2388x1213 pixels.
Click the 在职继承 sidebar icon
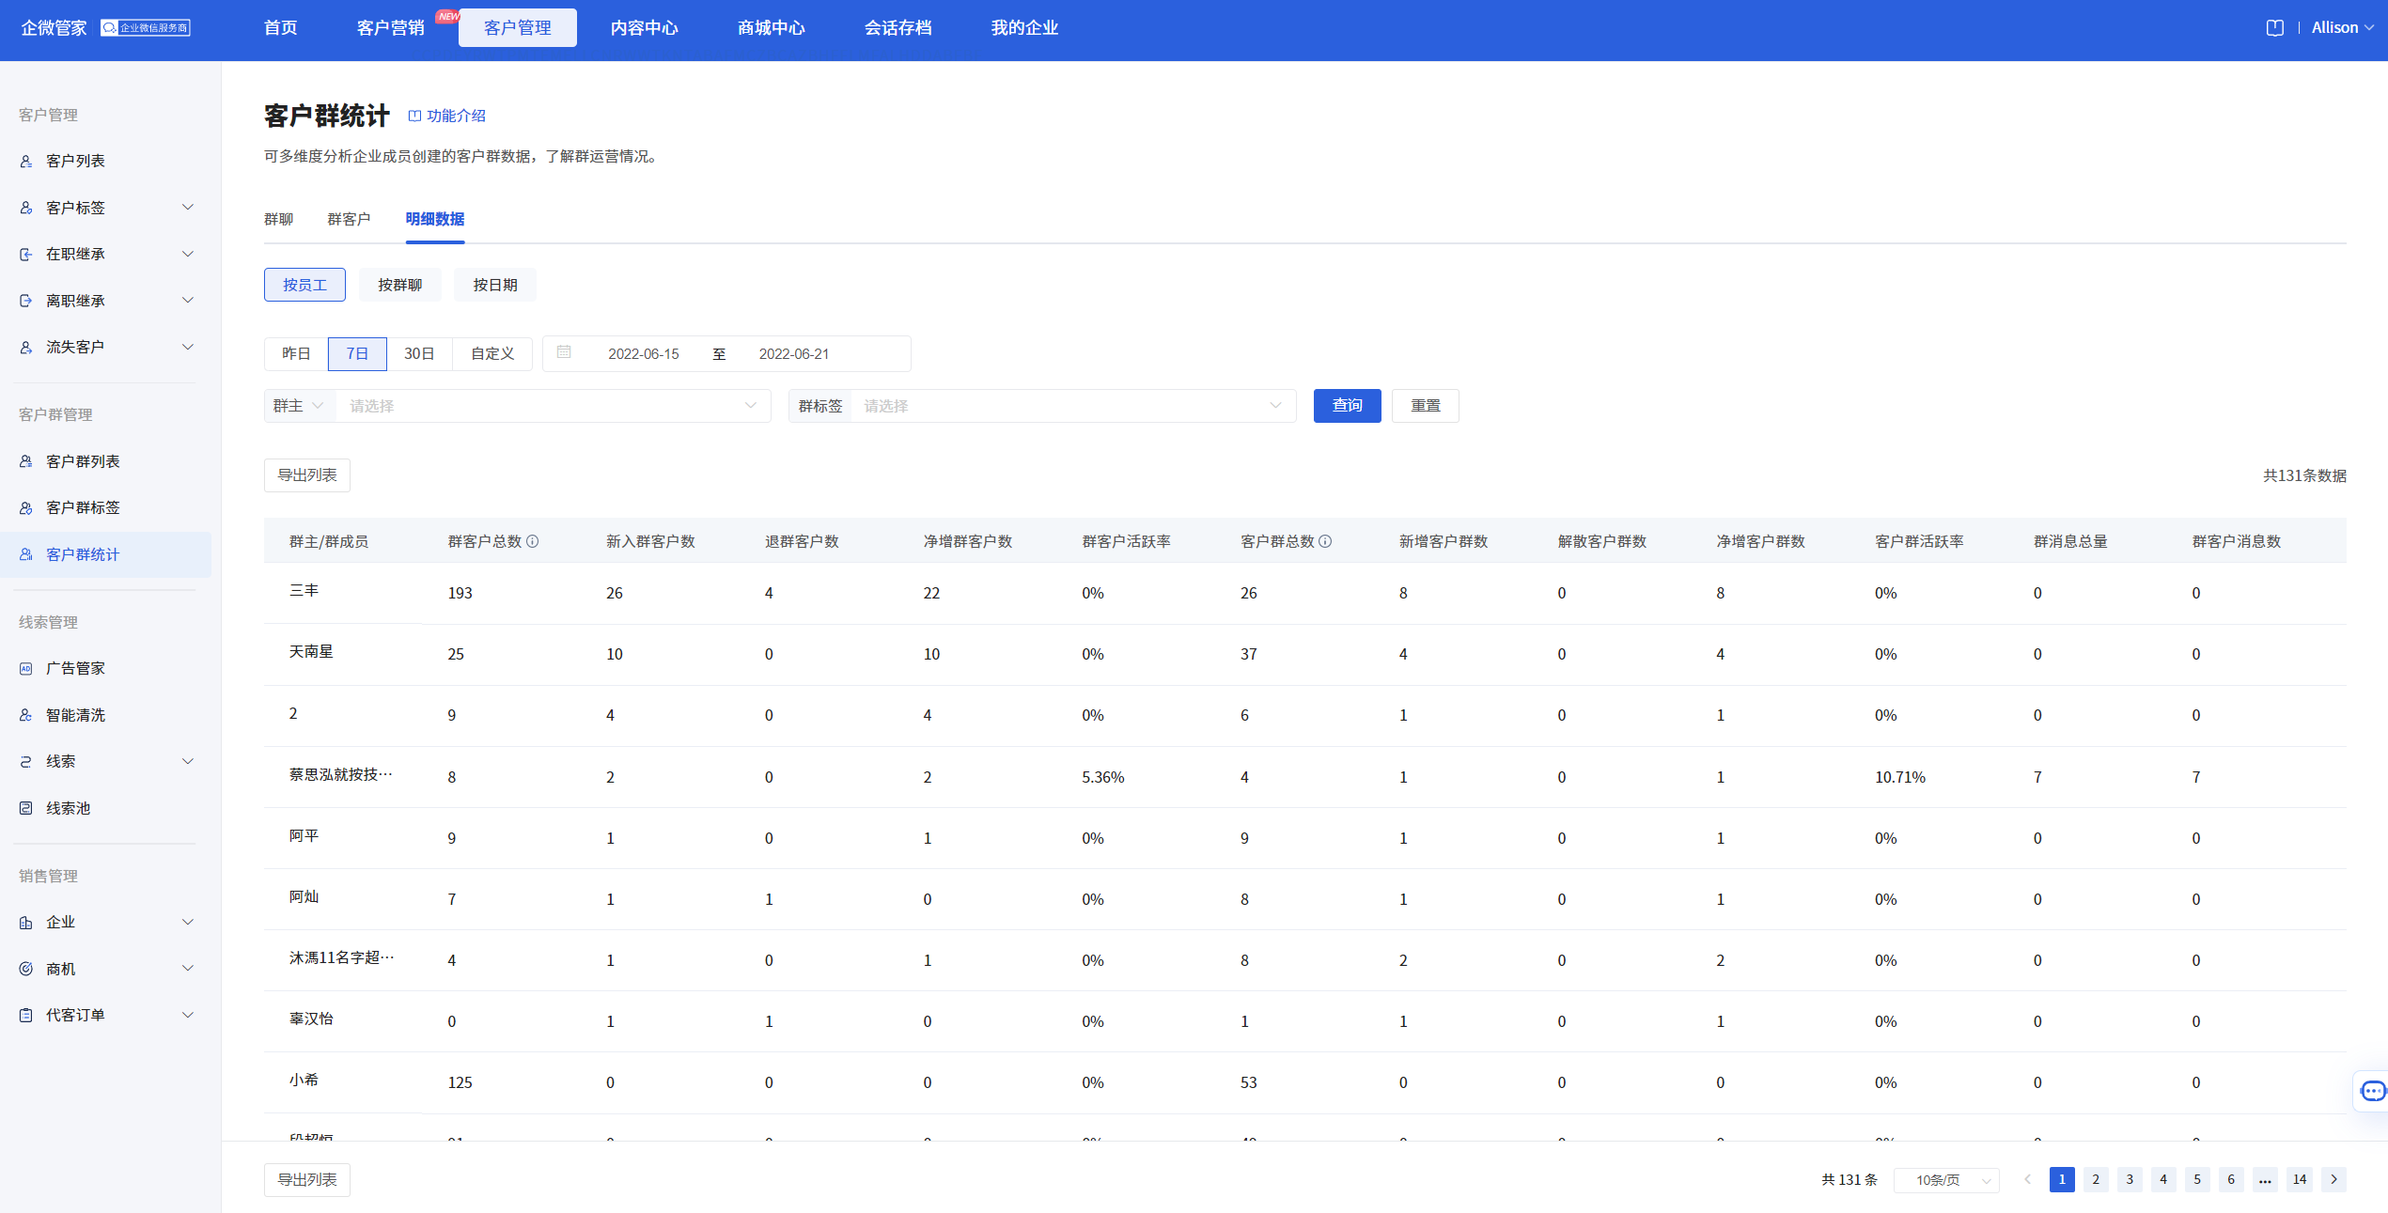click(x=26, y=255)
